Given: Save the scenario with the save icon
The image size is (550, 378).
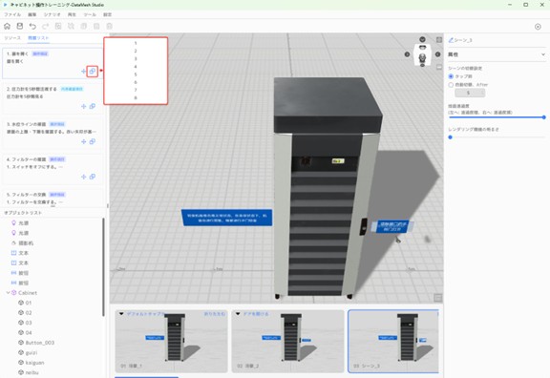Looking at the screenshot, I should pos(20,27).
